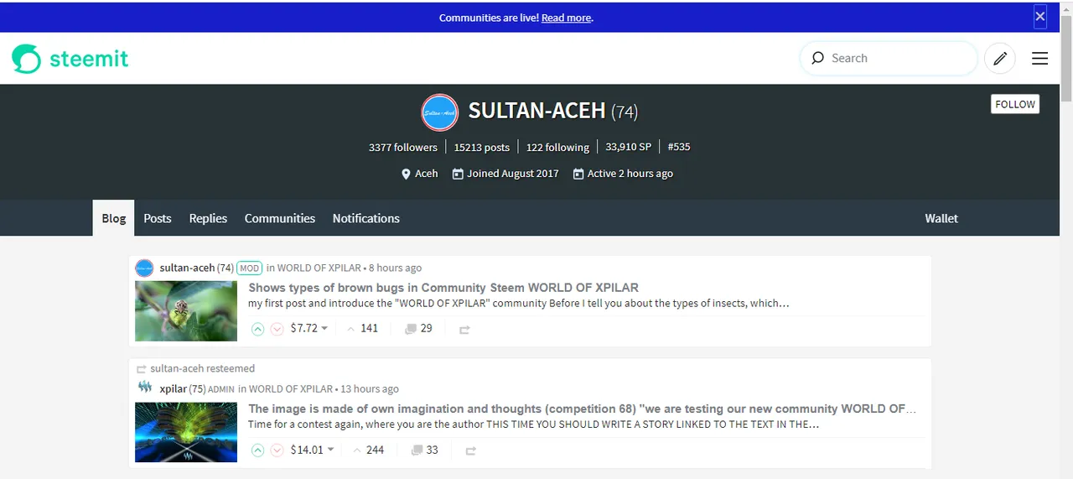Upvote the xpilar competition 68 post

tap(258, 450)
